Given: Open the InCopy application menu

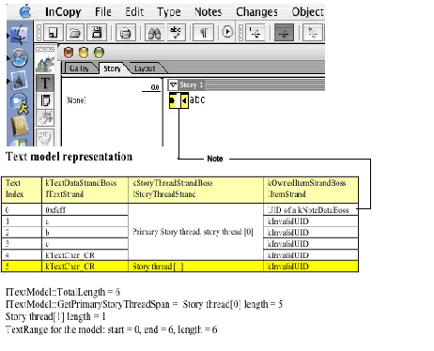Looking at the screenshot, I should point(63,12).
